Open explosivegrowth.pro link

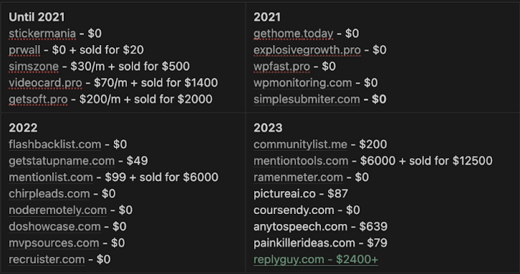coord(307,50)
